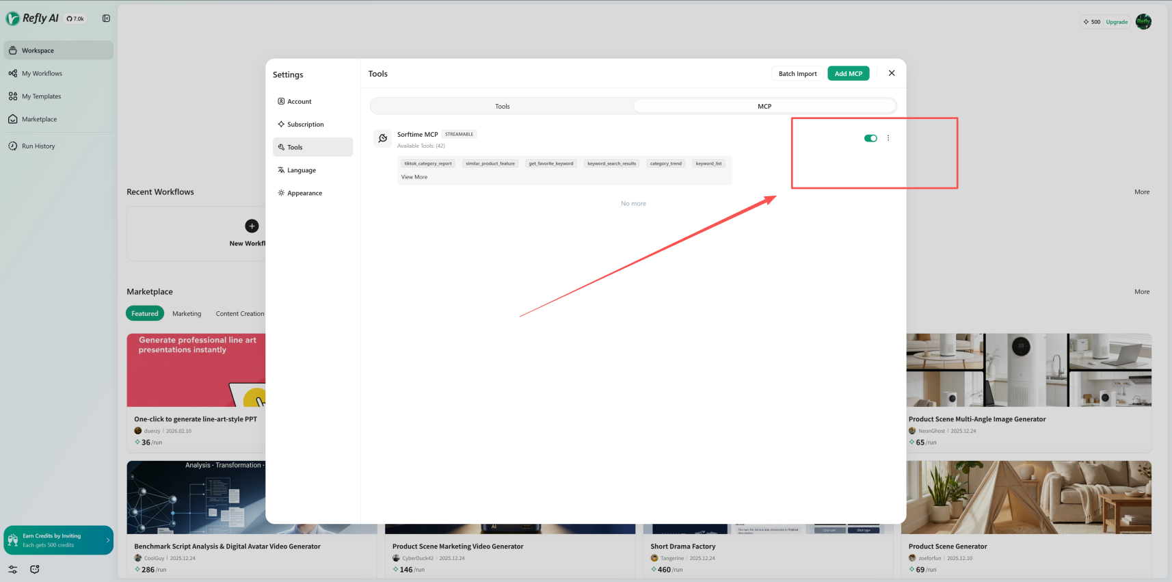Click the Refly AI logo
Image resolution: width=1172 pixels, height=582 pixels.
tap(32, 18)
